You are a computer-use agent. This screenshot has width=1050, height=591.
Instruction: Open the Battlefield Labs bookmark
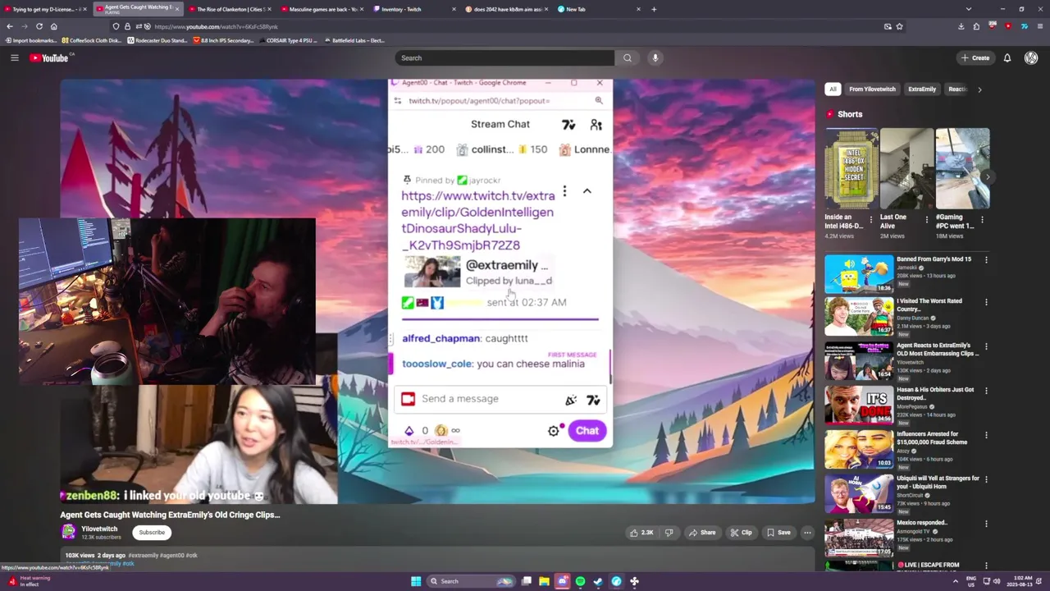354,40
